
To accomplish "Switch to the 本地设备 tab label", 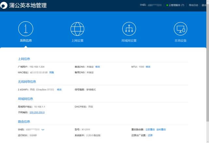I will point(180,41).
